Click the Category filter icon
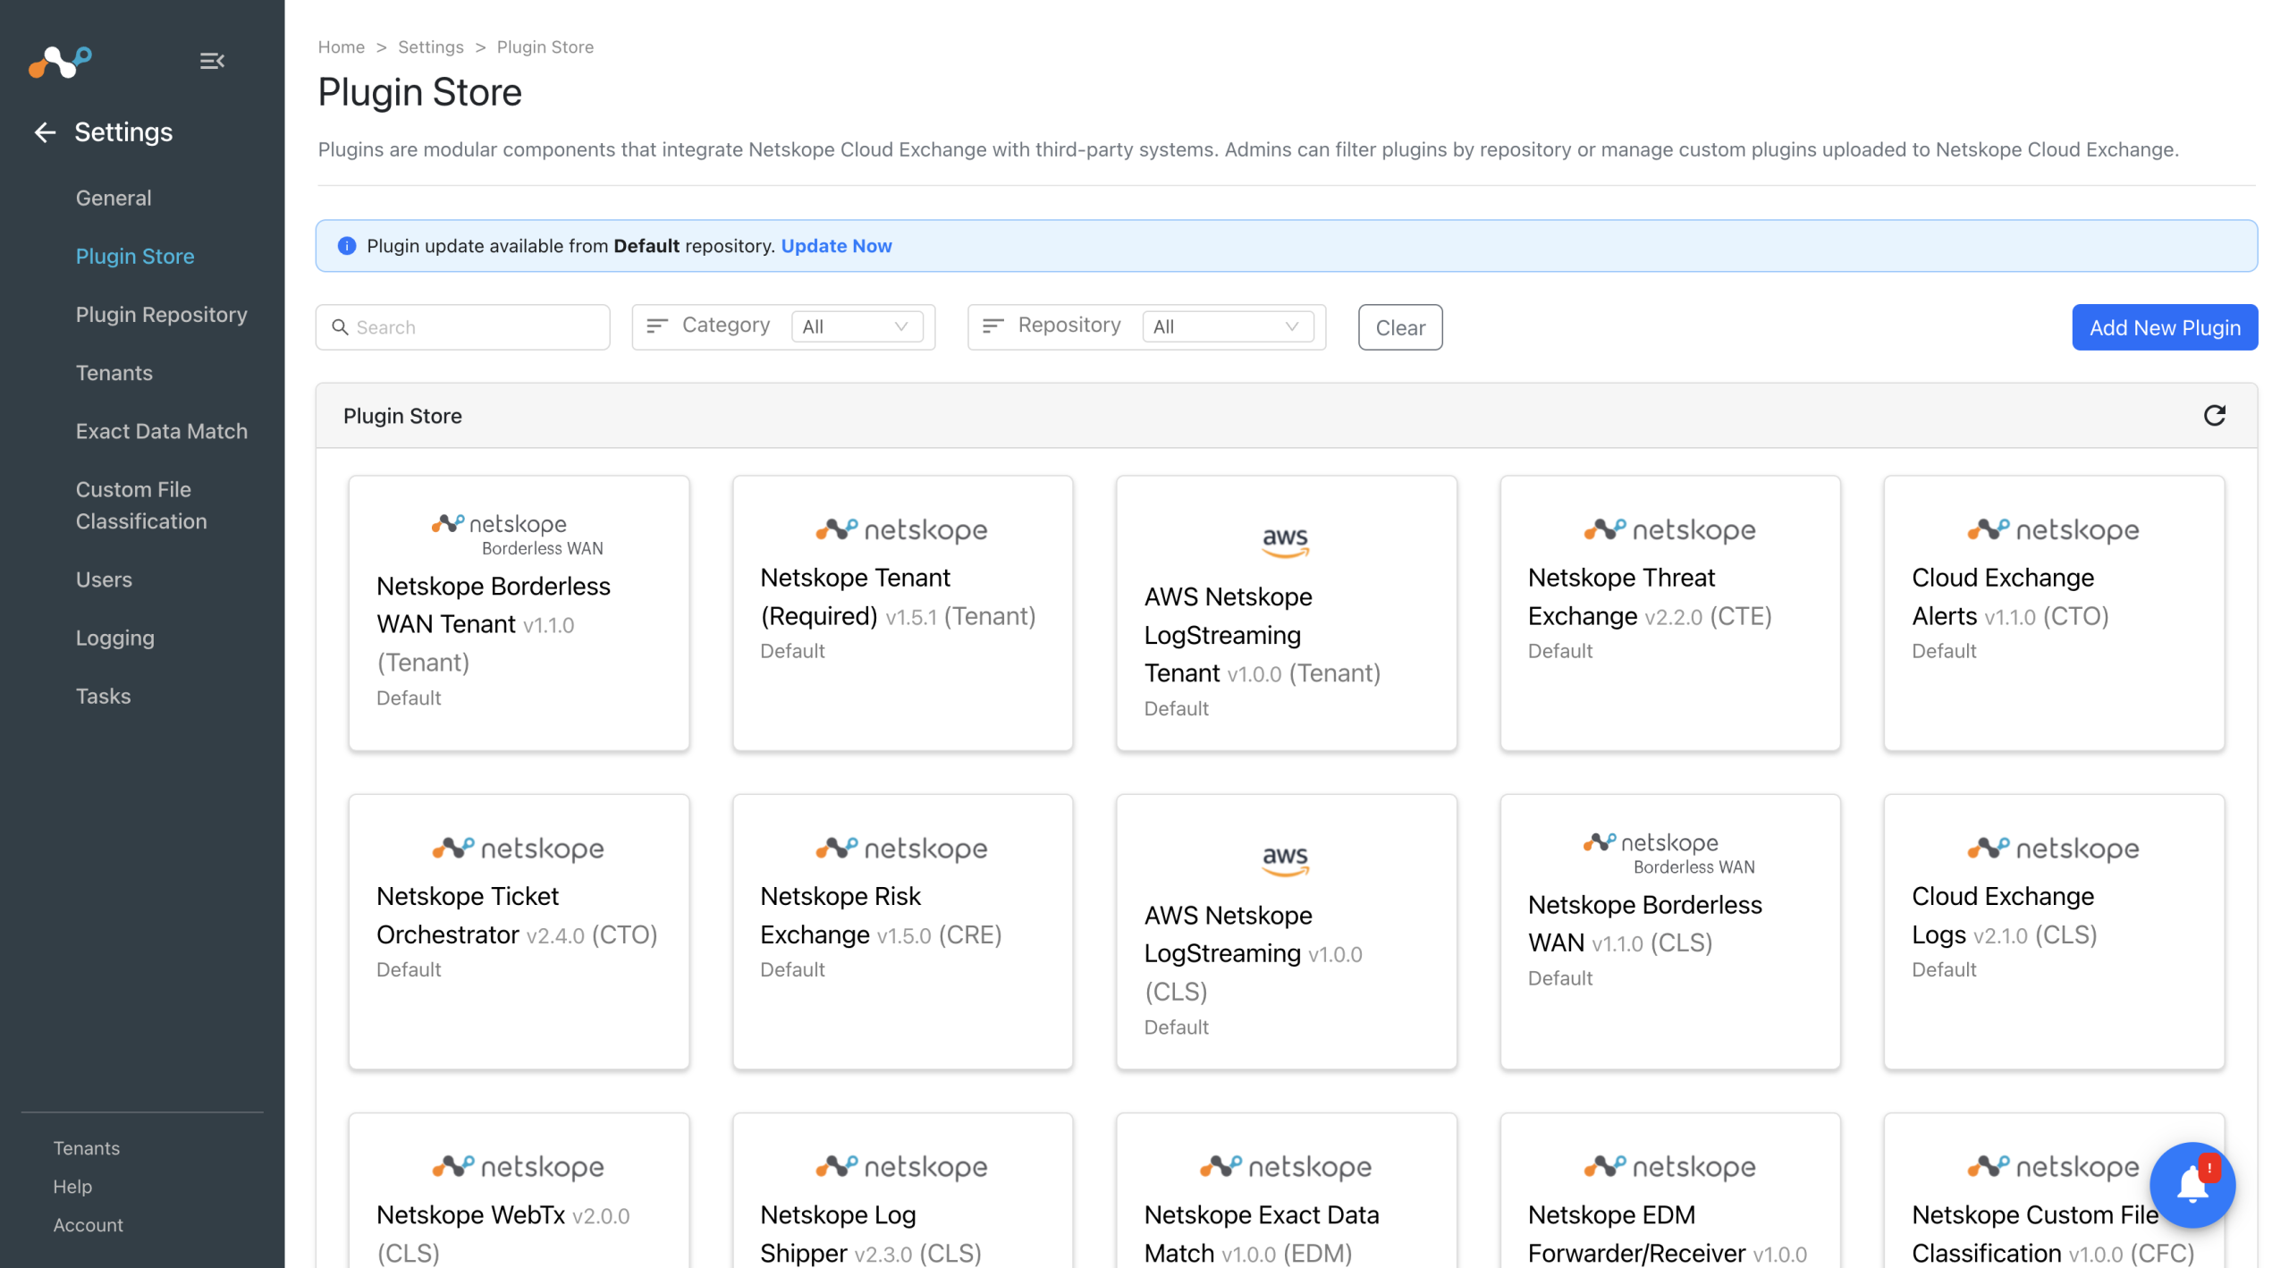 click(x=657, y=326)
